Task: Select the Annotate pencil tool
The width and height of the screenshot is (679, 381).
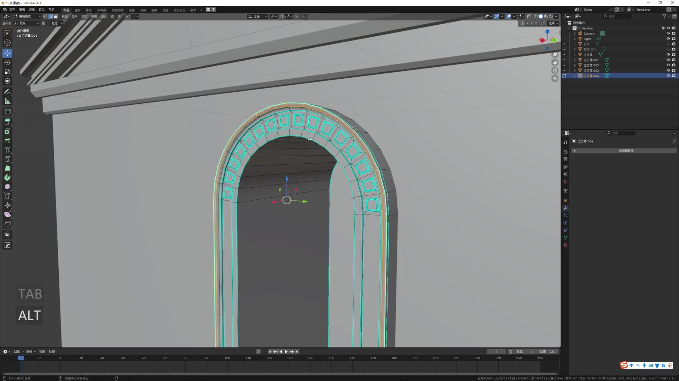Action: tap(7, 92)
